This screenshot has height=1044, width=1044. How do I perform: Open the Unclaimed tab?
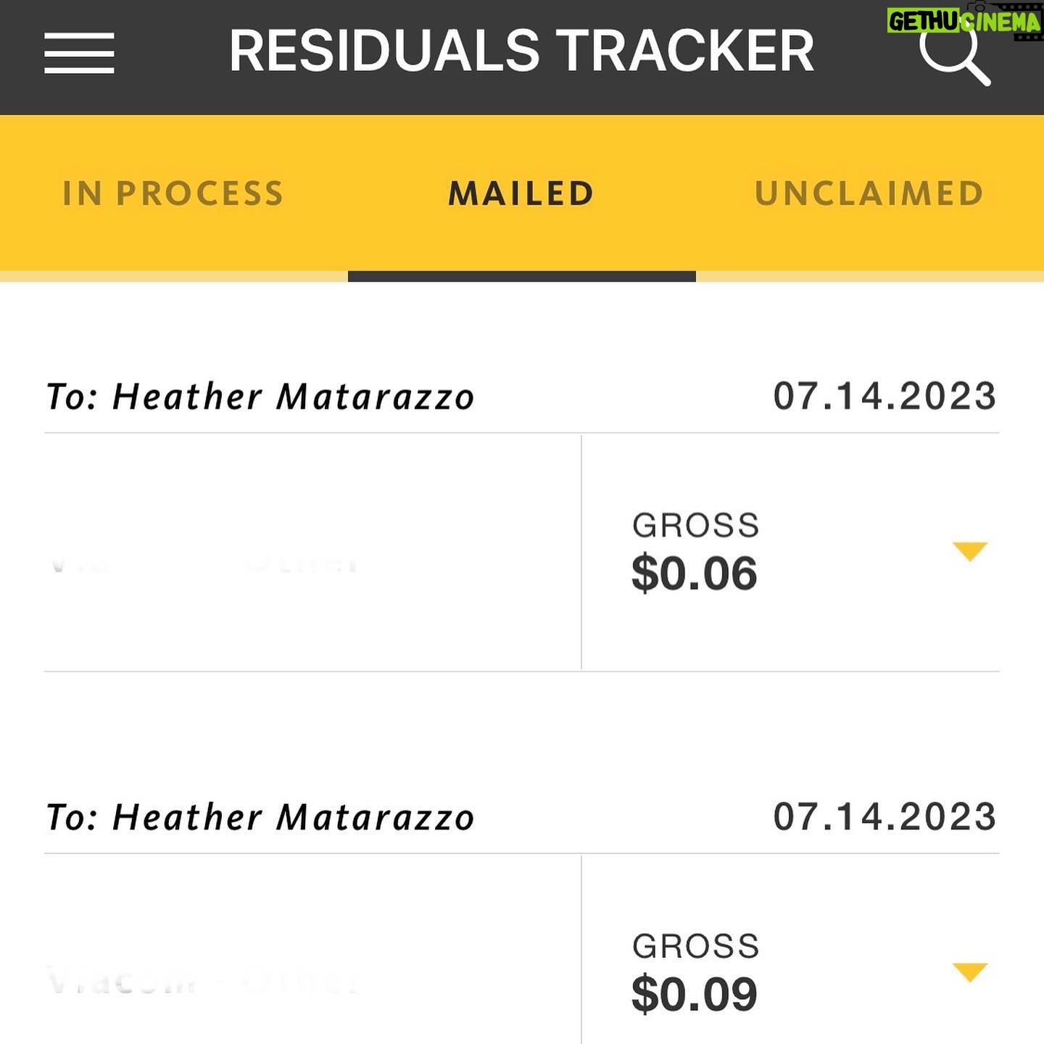click(x=869, y=194)
